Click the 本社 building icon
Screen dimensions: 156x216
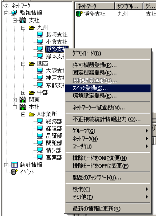[x=23, y=107]
